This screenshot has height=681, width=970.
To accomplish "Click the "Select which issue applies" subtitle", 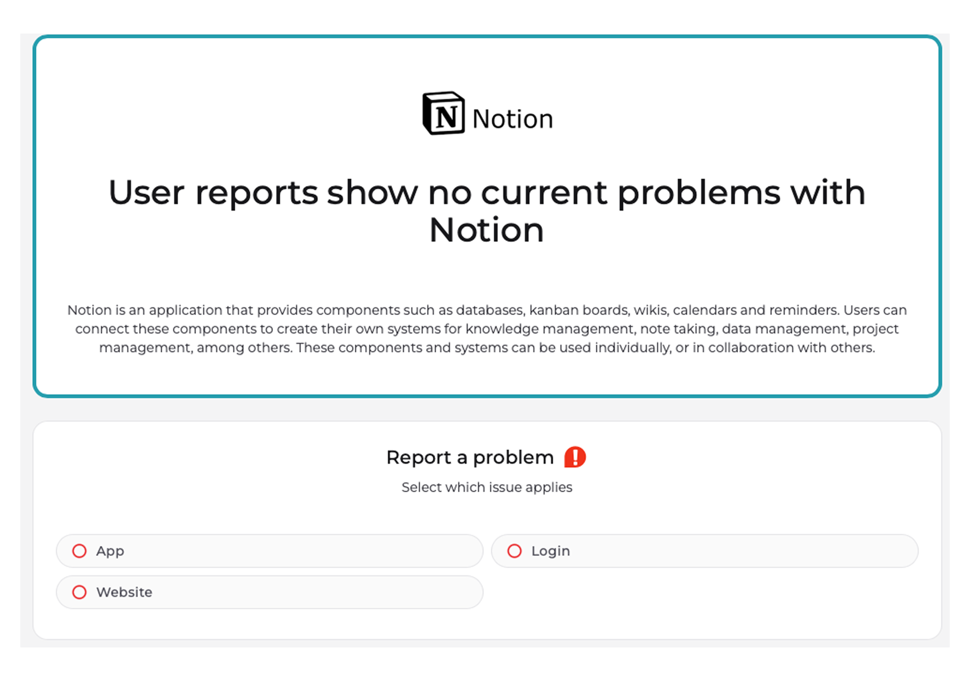I will [487, 487].
